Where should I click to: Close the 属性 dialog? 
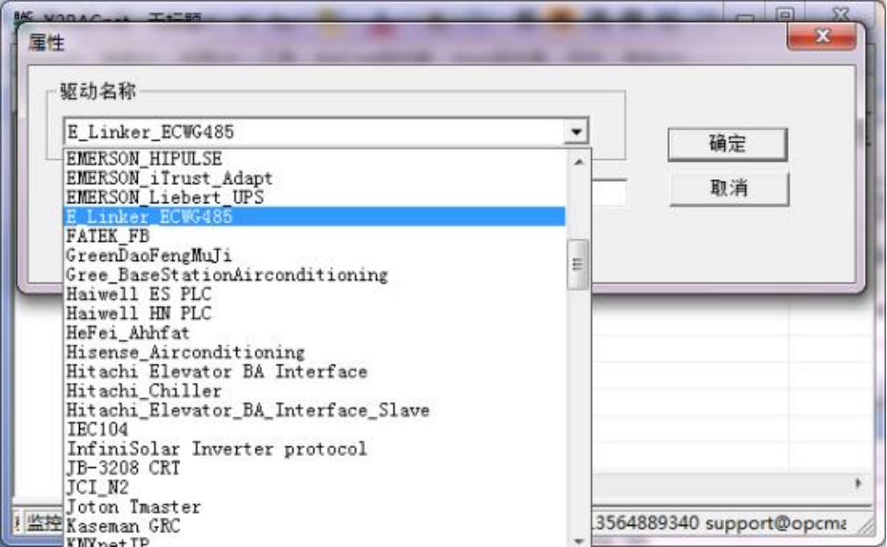(822, 37)
